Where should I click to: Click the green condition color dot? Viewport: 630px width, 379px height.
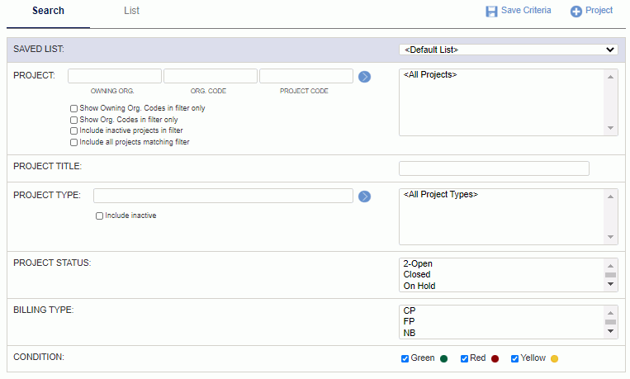443,358
